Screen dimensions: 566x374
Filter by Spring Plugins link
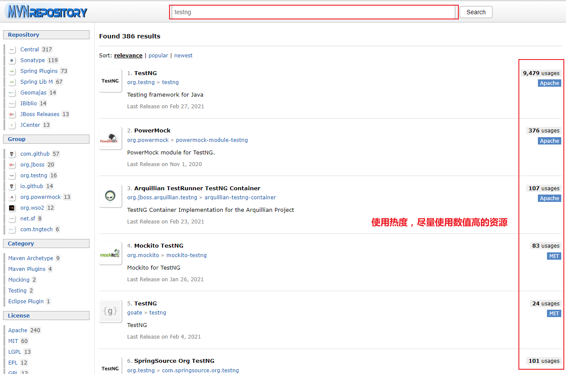(39, 71)
